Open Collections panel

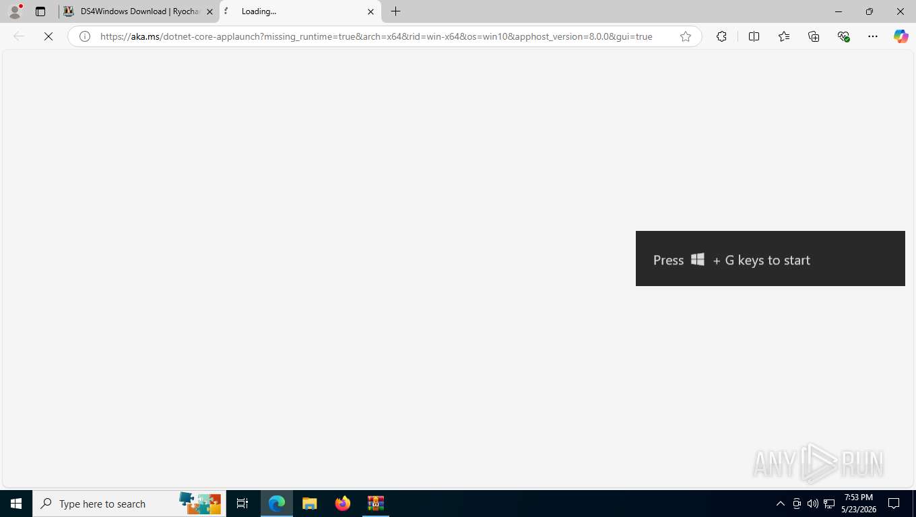pyautogui.click(x=814, y=36)
